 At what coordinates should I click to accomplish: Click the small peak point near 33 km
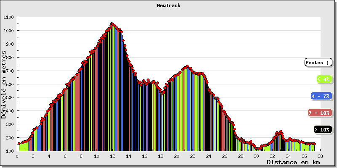(281, 131)
